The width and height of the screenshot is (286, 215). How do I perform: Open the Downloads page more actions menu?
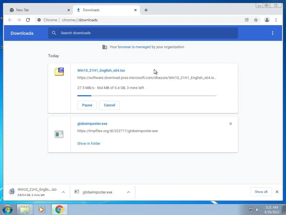[273, 33]
